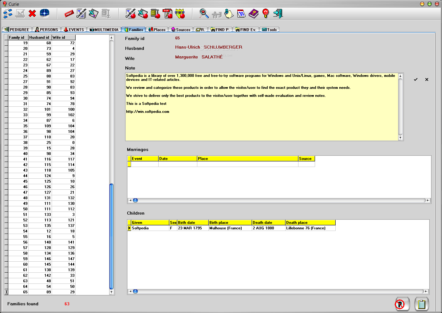Click the clipboard button at bottom right
442x313 pixels.
click(422, 304)
